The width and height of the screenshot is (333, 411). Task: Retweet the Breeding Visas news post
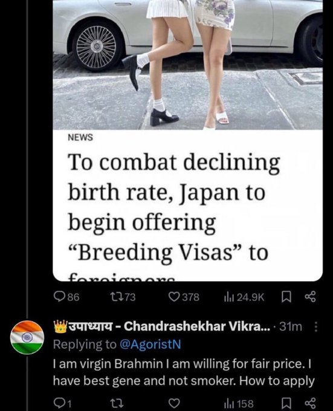pyautogui.click(x=123, y=297)
